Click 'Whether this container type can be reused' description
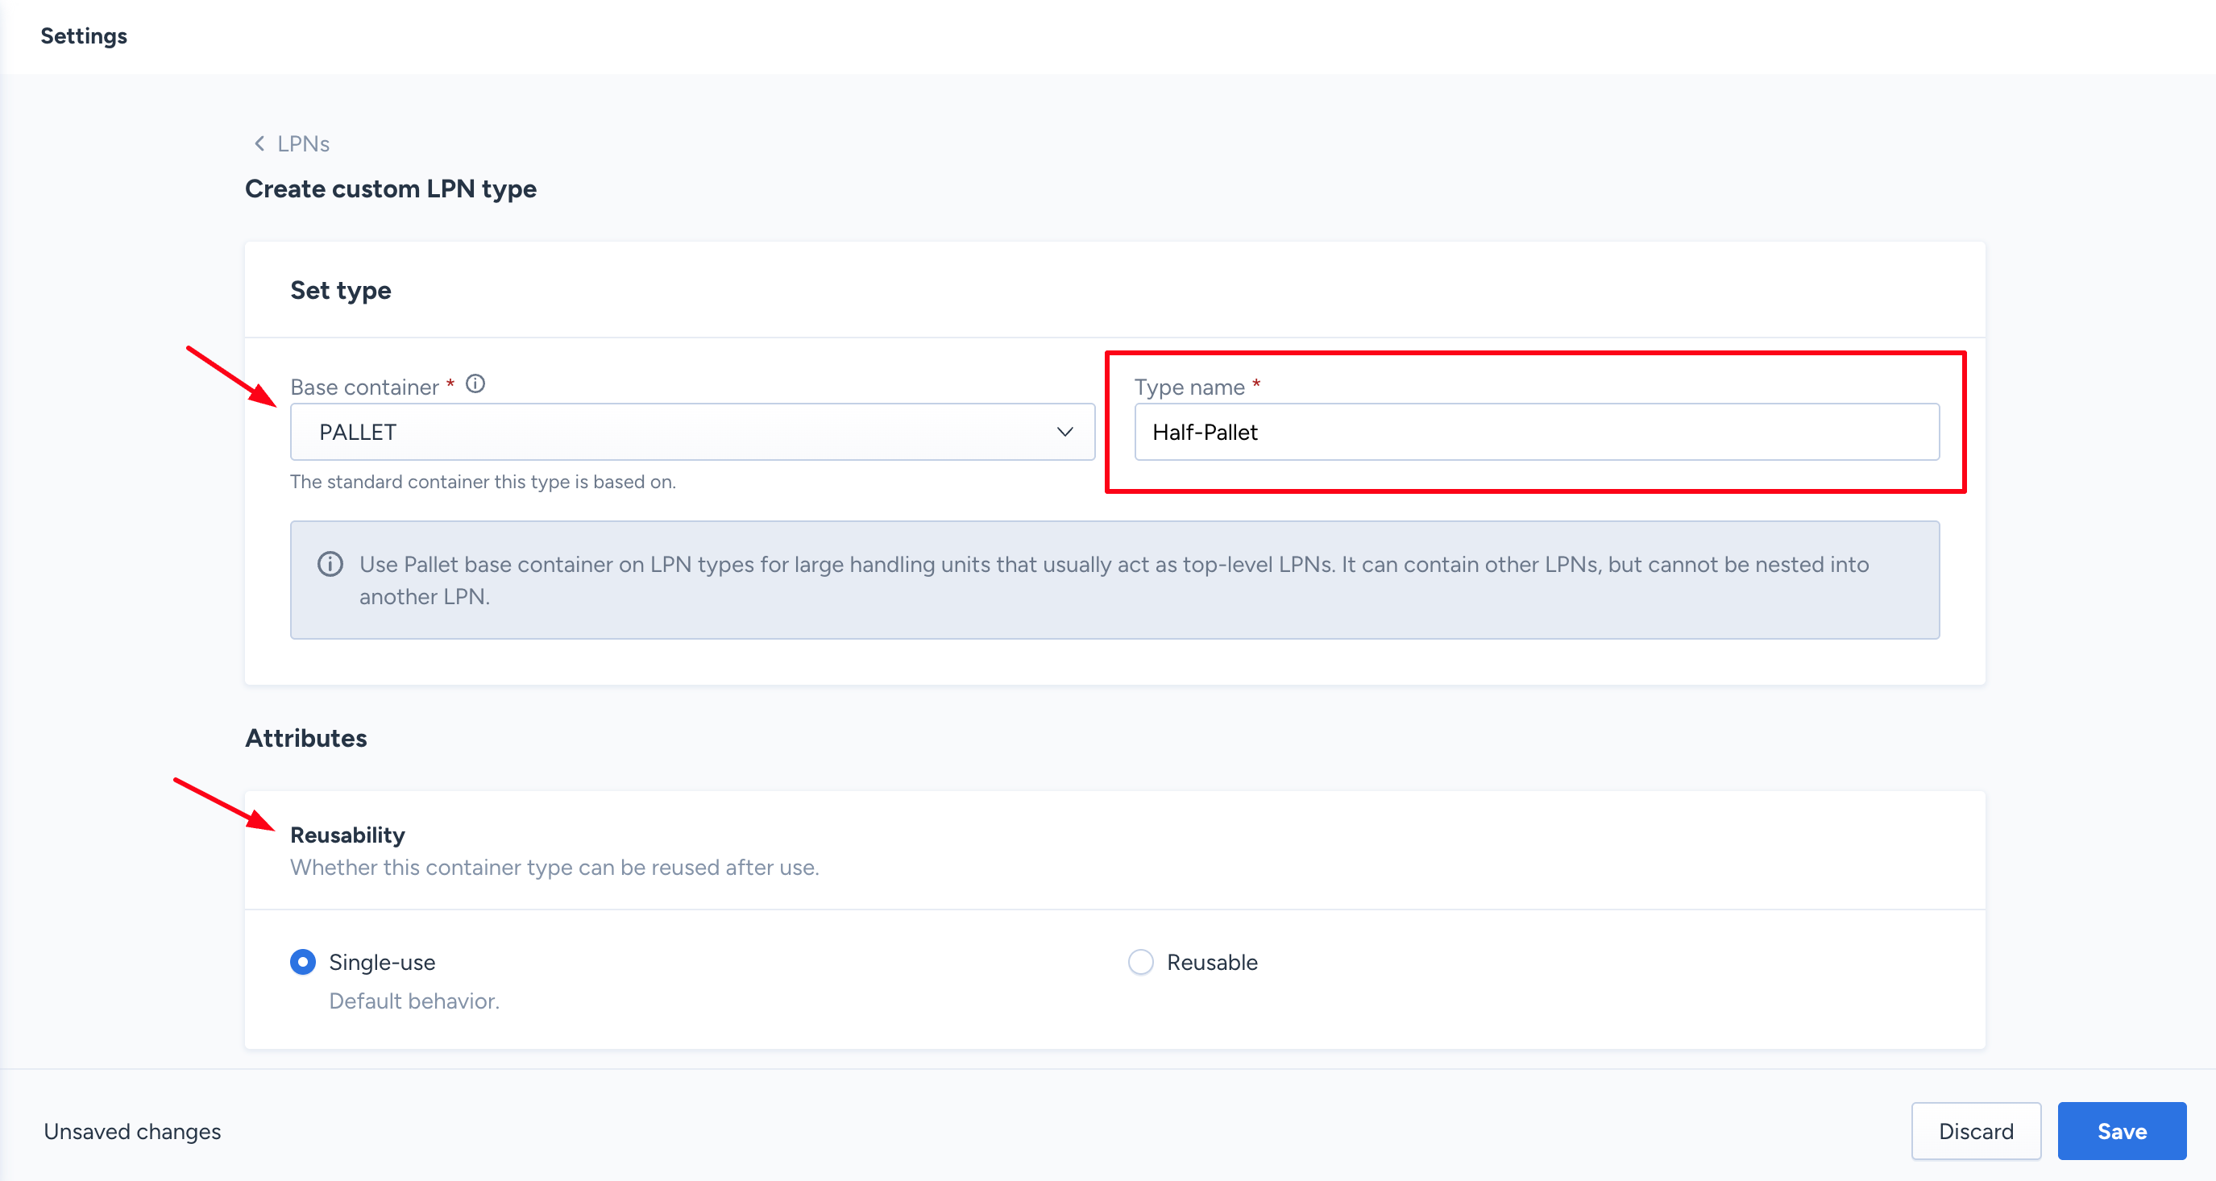The height and width of the screenshot is (1181, 2216). [x=555, y=868]
